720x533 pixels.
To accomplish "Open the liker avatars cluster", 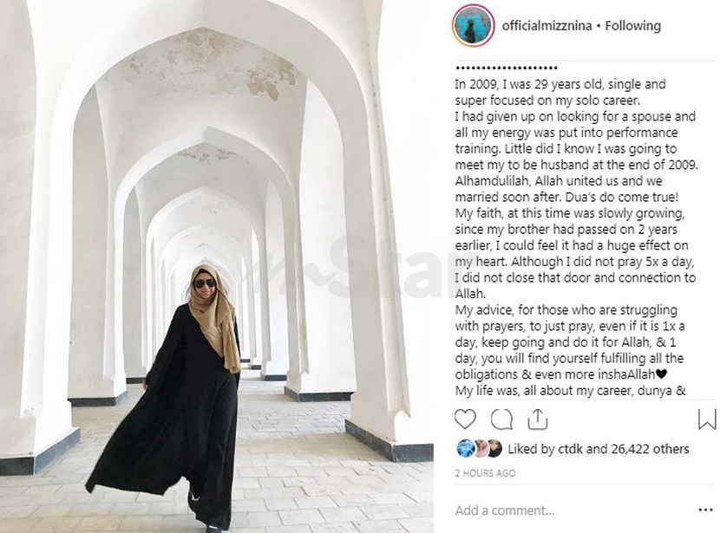I will (480, 449).
